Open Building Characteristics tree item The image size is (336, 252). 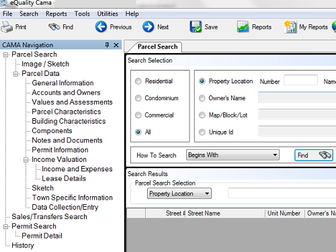pyautogui.click(x=69, y=121)
